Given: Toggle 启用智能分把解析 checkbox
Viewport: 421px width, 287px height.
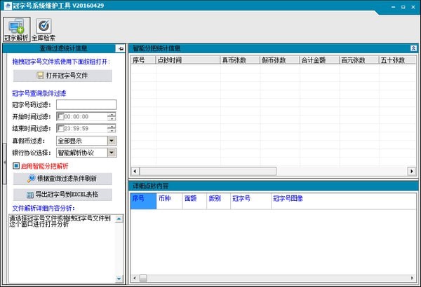Looking at the screenshot, I should pos(16,166).
